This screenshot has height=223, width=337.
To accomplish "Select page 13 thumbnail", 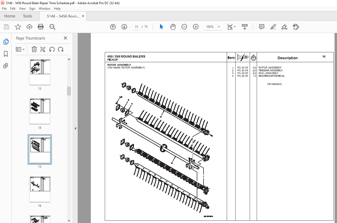I will click(40, 71).
